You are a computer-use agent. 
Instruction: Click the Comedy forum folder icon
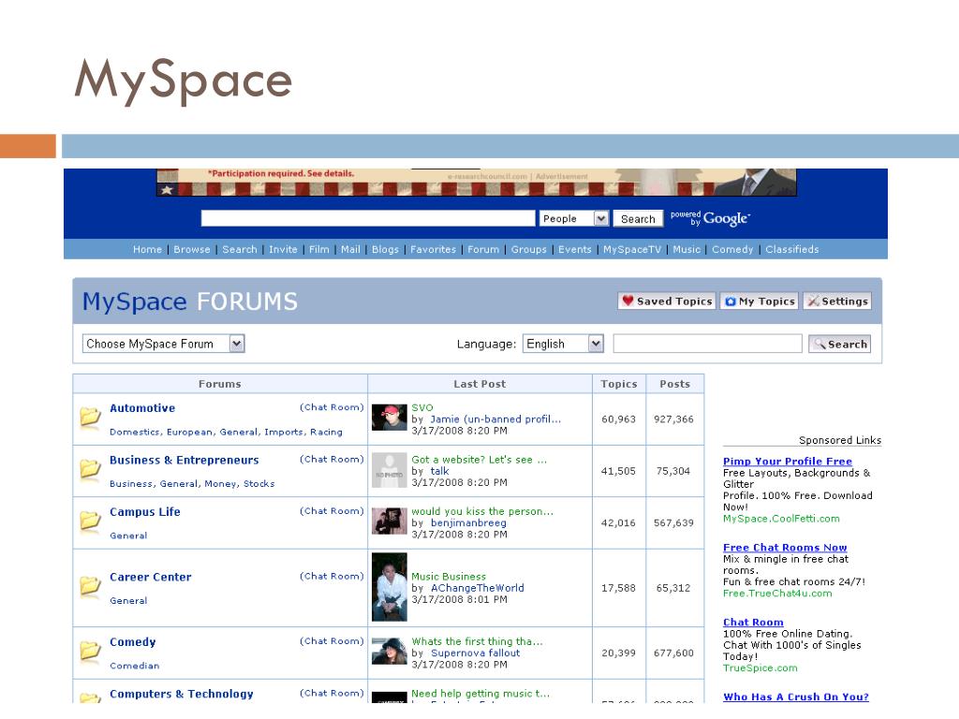point(91,651)
